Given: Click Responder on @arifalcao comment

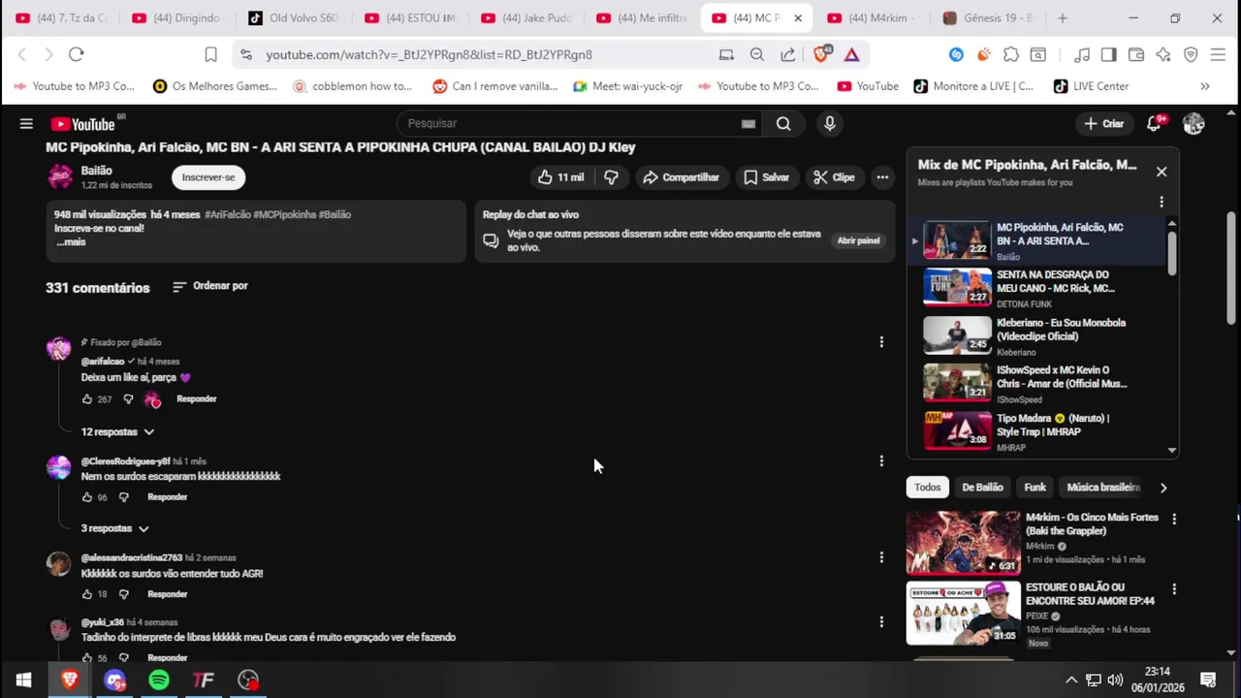Looking at the screenshot, I should 197,398.
